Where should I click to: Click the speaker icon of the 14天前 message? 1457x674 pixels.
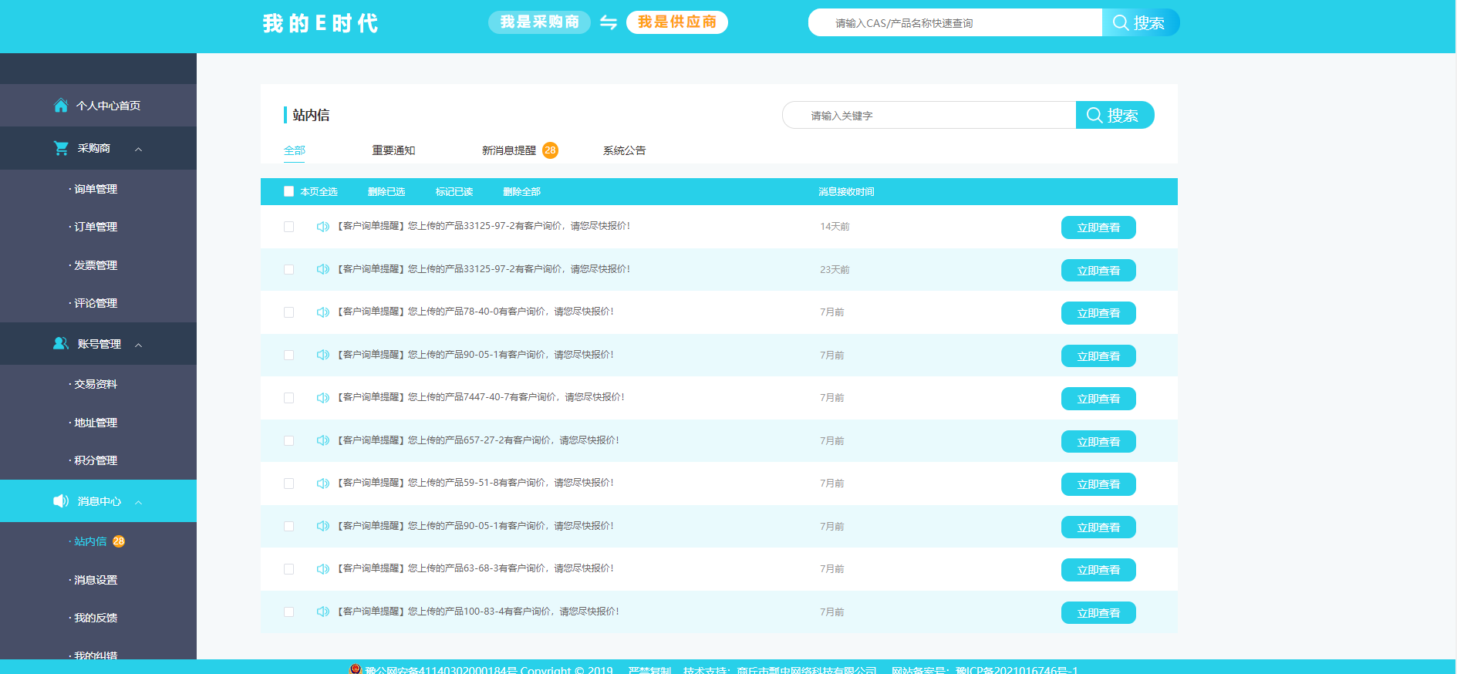coord(323,227)
